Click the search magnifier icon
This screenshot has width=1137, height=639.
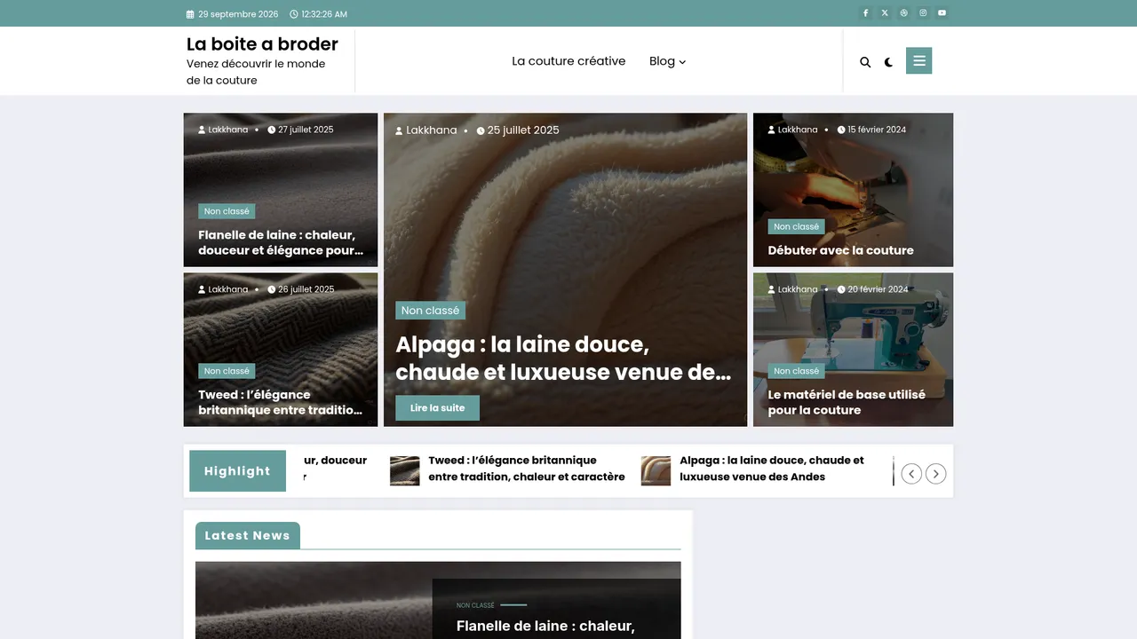[865, 62]
